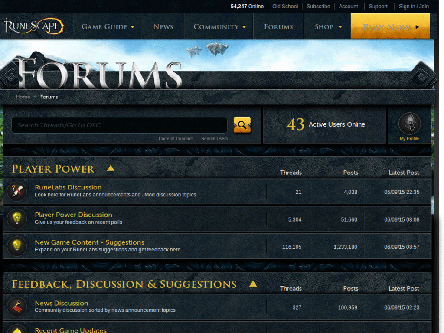Go to the Forums nav item
Screen dimensions: 444x333
(278, 26)
